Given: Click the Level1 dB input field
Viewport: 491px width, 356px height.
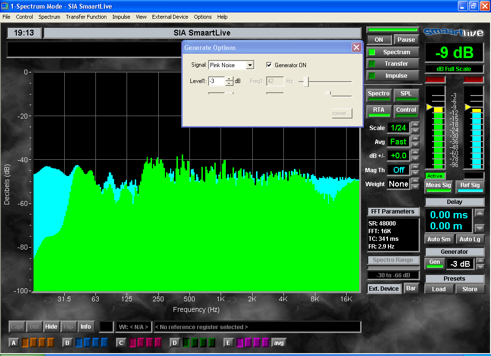Looking at the screenshot, I should click(x=217, y=81).
